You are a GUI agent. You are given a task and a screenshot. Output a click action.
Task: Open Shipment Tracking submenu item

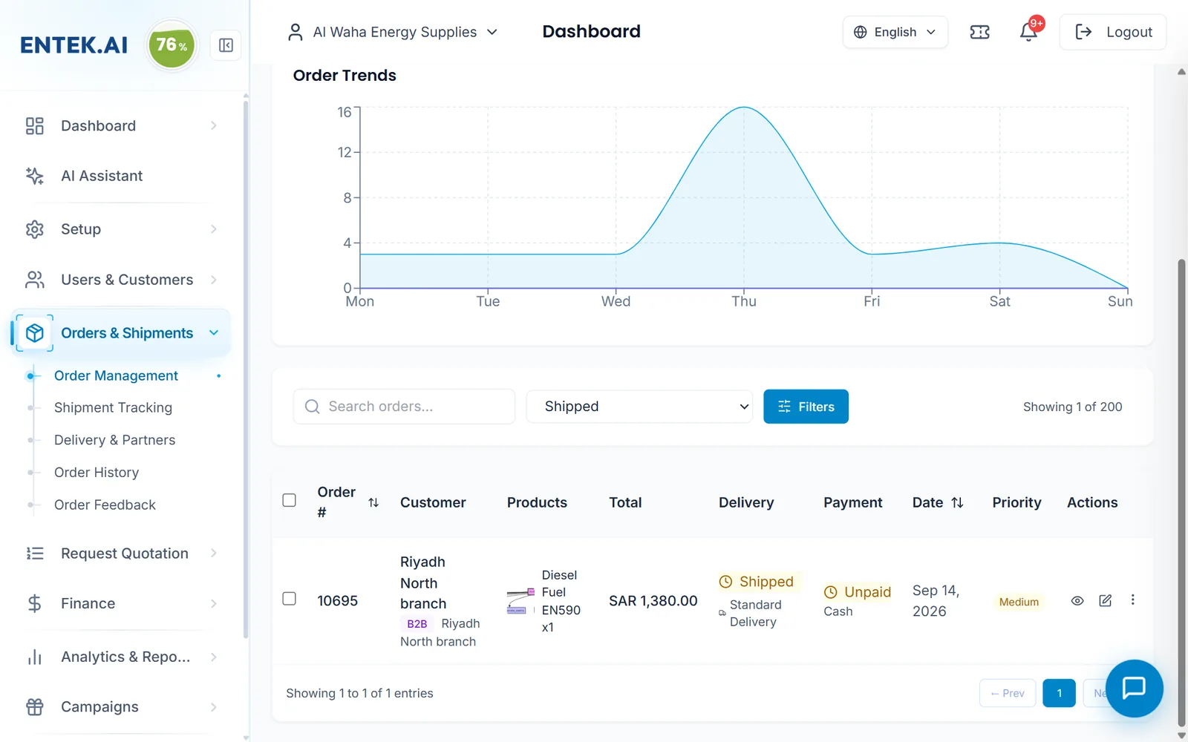pyautogui.click(x=113, y=407)
